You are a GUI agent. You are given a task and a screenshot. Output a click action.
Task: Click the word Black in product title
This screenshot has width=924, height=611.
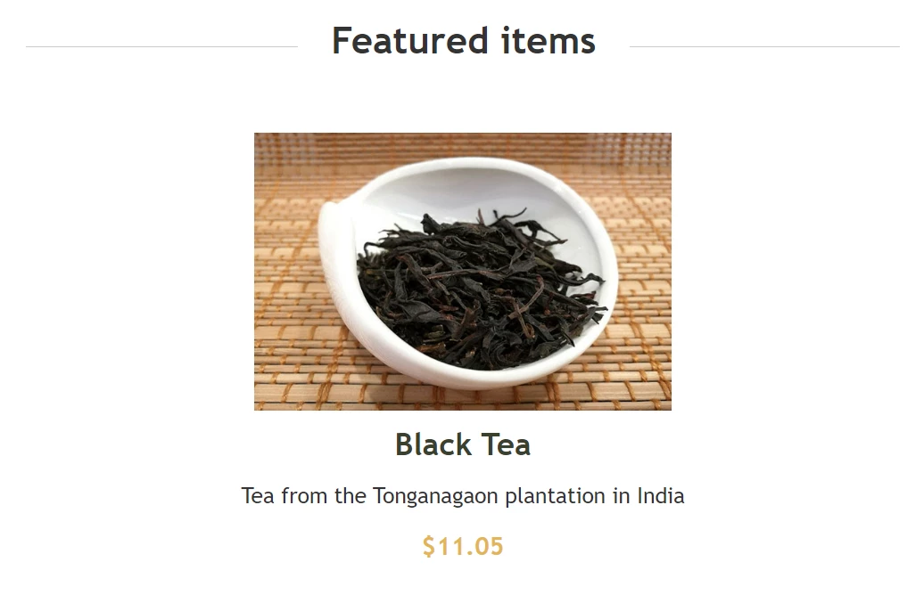pos(433,444)
